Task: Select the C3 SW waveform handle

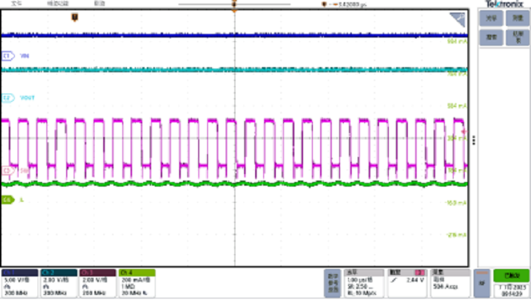Action: click(9, 170)
